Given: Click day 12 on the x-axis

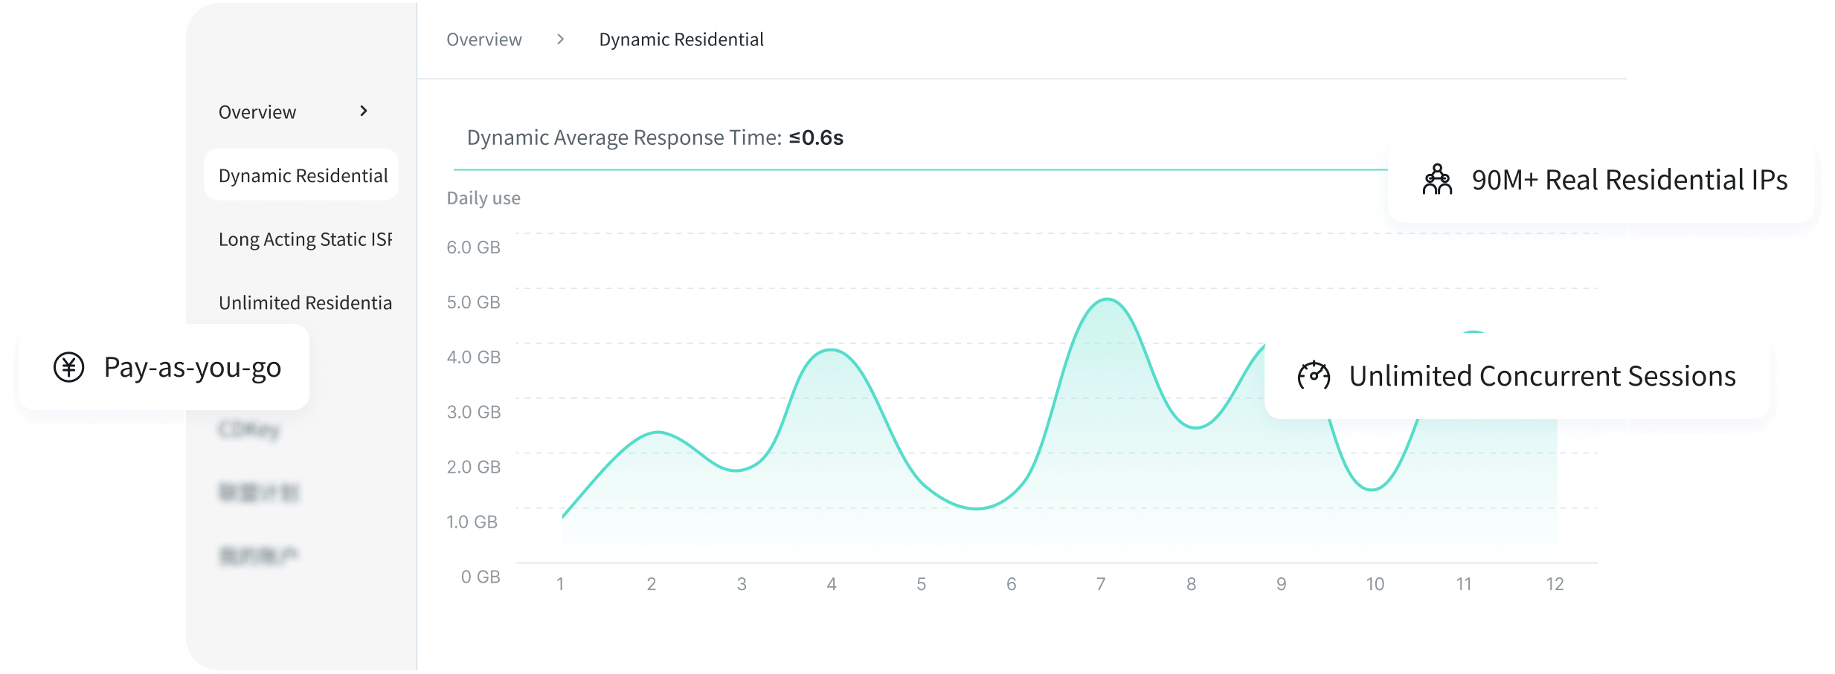Looking at the screenshot, I should pos(1555,585).
